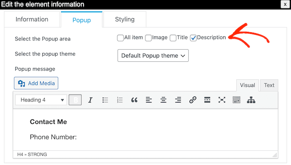Toggle bold formatting button
The image size is (291, 165).
pos(75,100)
